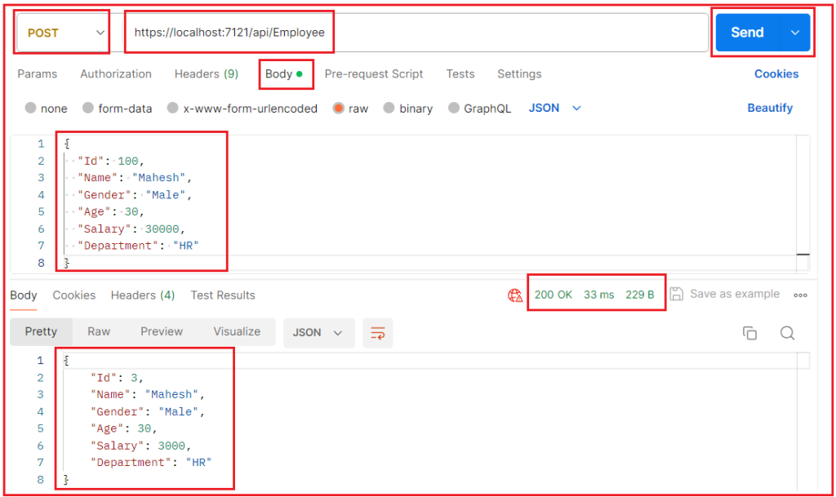Open the JSON body format dropdown

pos(554,108)
